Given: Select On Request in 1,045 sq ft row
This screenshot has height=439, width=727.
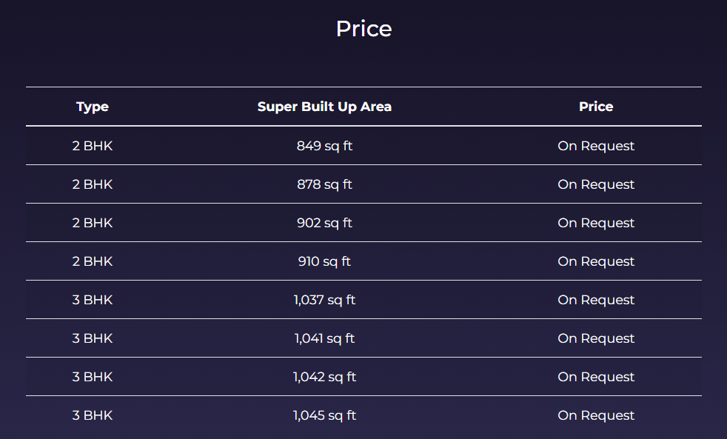Looking at the screenshot, I should (596, 415).
